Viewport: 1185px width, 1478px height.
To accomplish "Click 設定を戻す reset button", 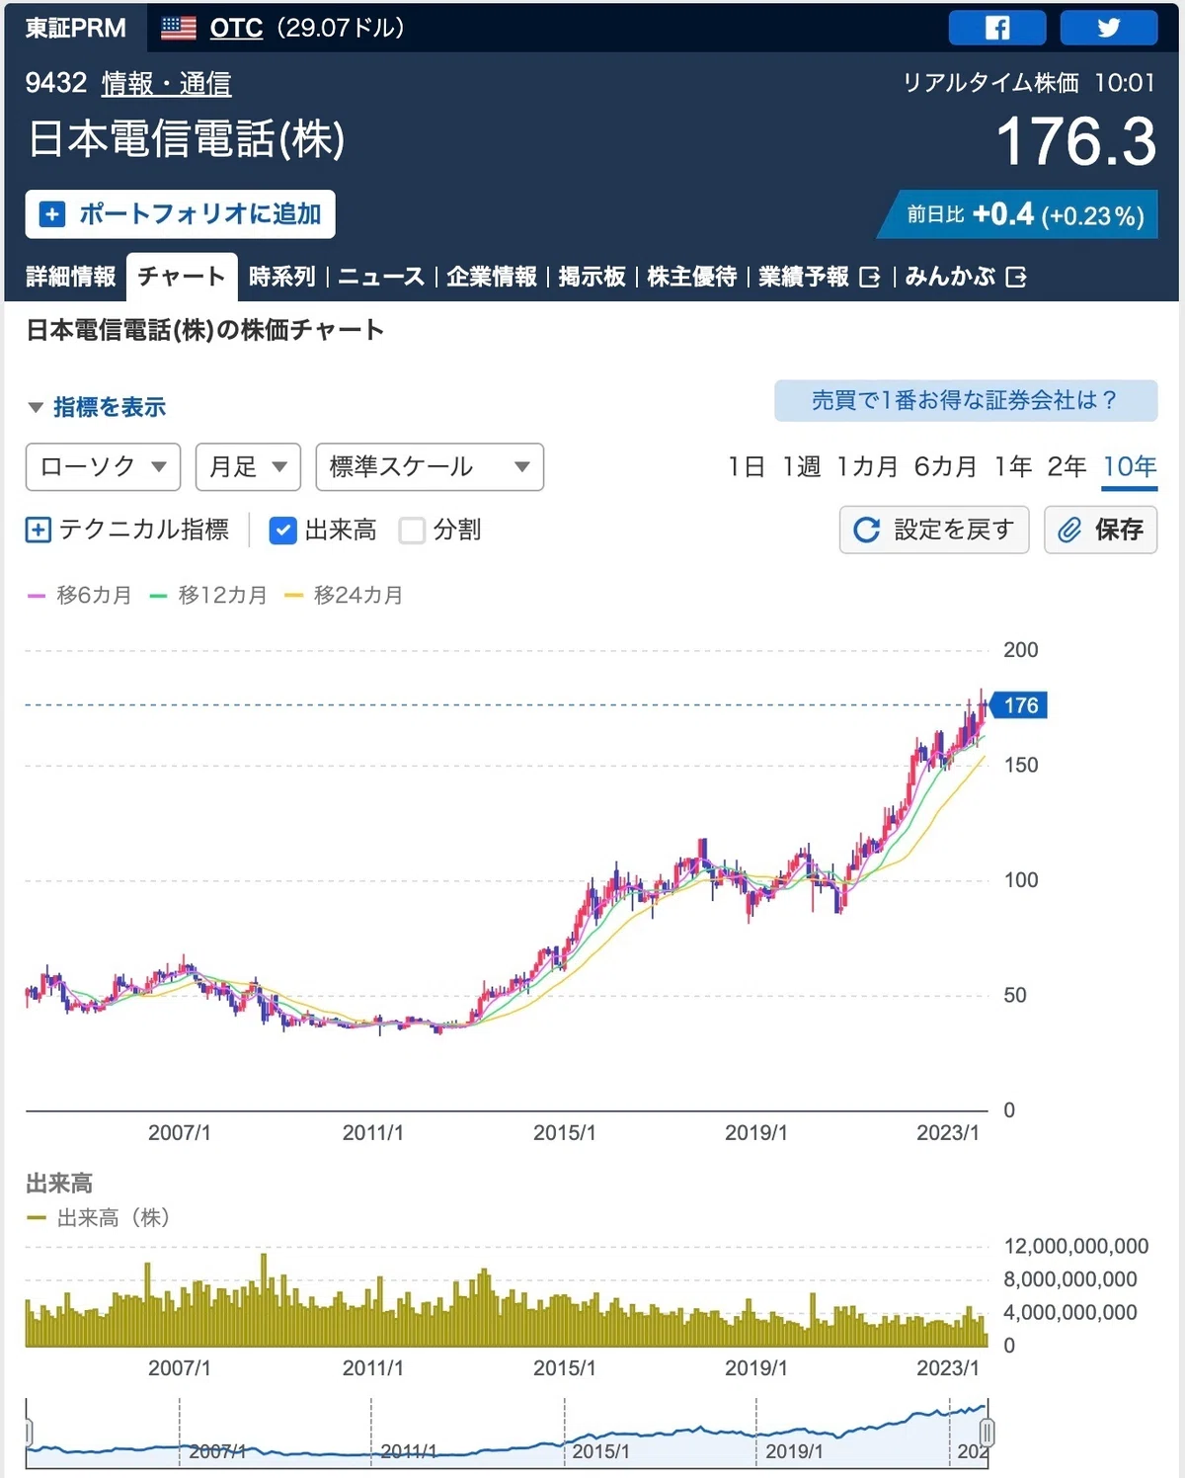I will click(934, 531).
